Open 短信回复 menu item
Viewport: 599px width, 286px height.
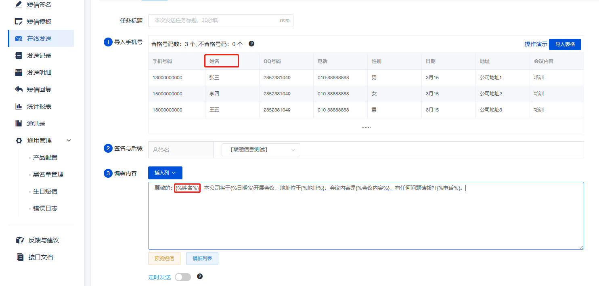tap(39, 90)
